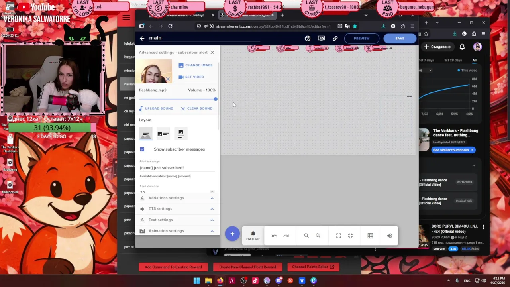The height and width of the screenshot is (287, 510).
Task: Adjust the Volume slider handle
Action: (x=216, y=99)
